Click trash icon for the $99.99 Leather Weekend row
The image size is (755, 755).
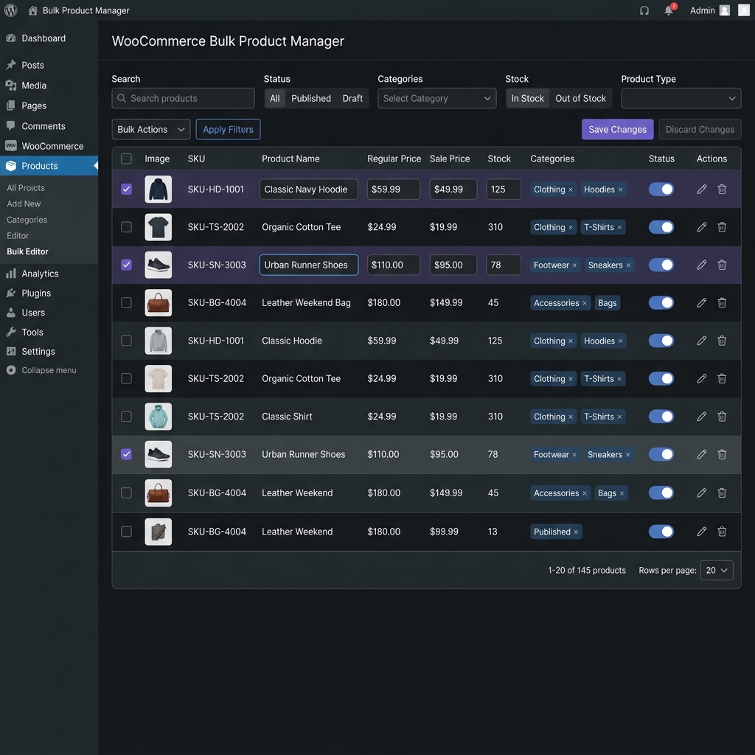point(722,531)
